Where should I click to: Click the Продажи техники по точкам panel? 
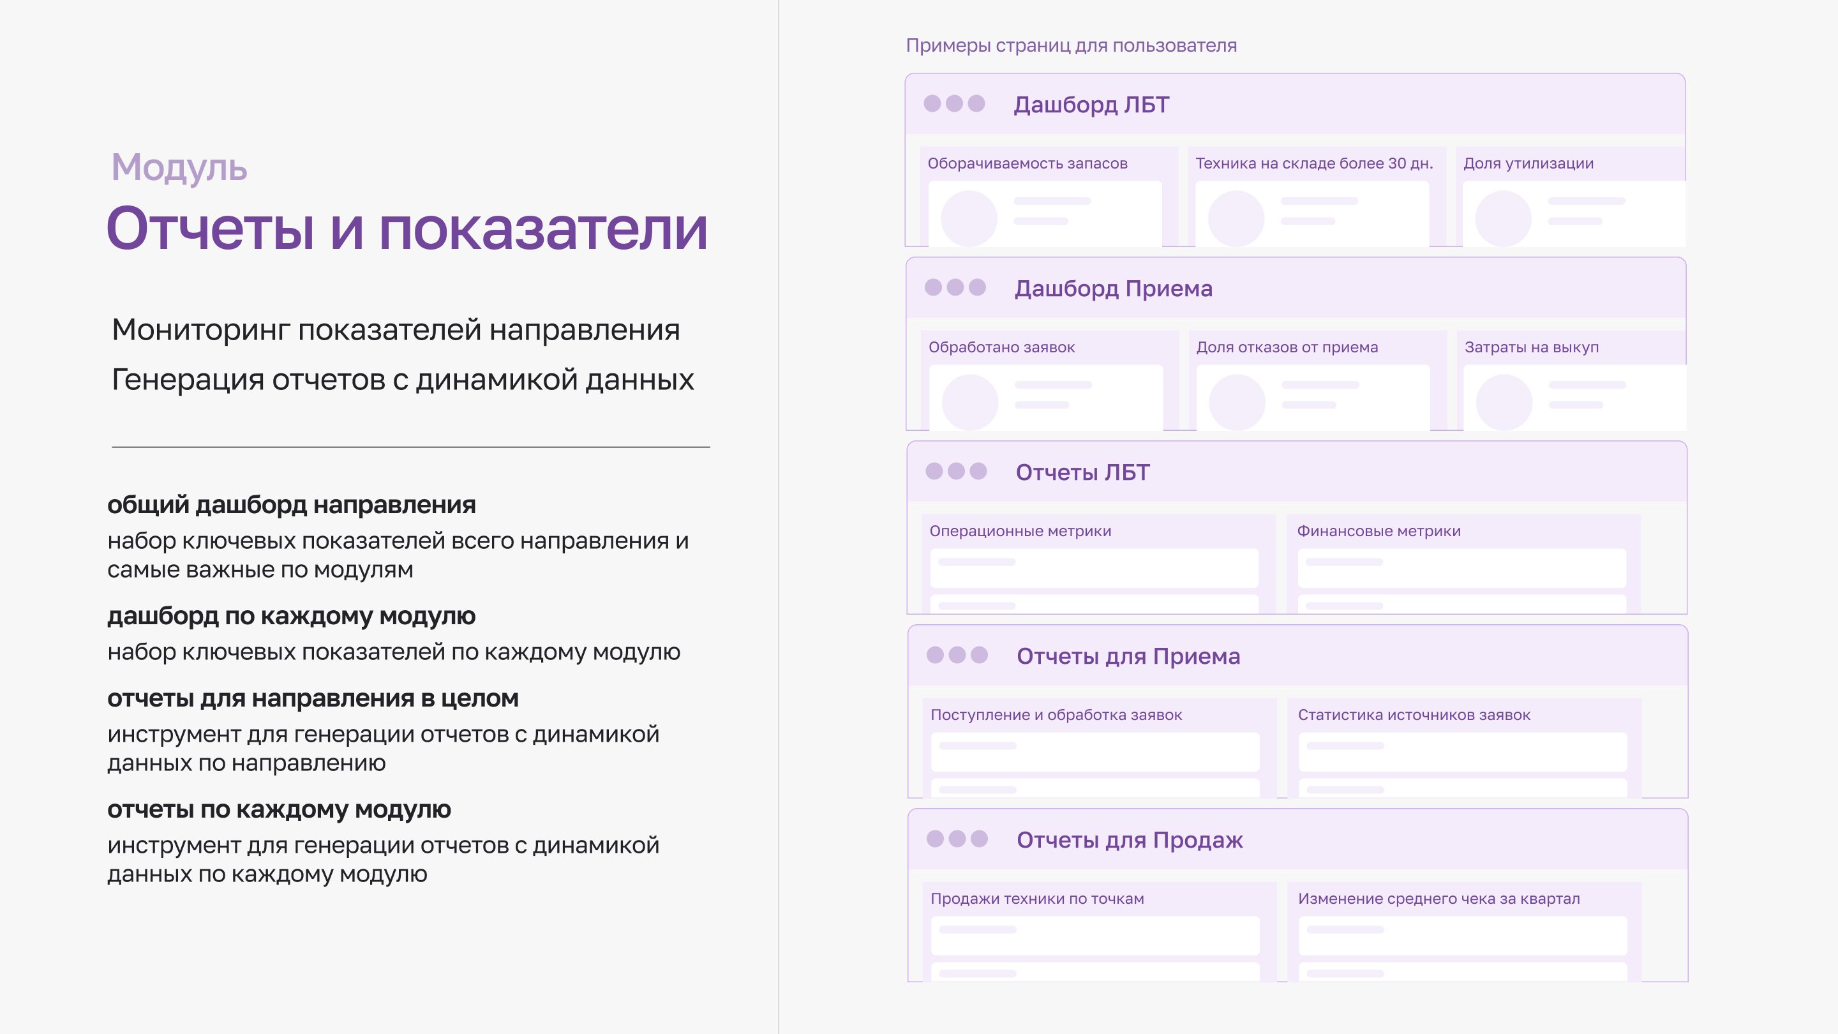[1036, 899]
